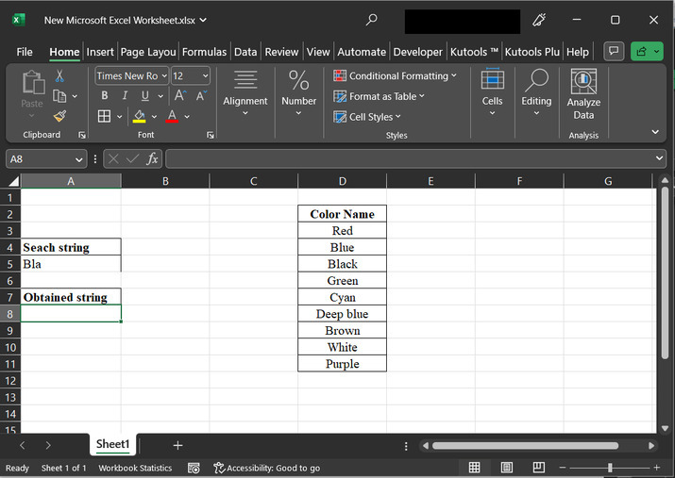
Task: Click the Cut scissors icon
Action: pyautogui.click(x=60, y=75)
